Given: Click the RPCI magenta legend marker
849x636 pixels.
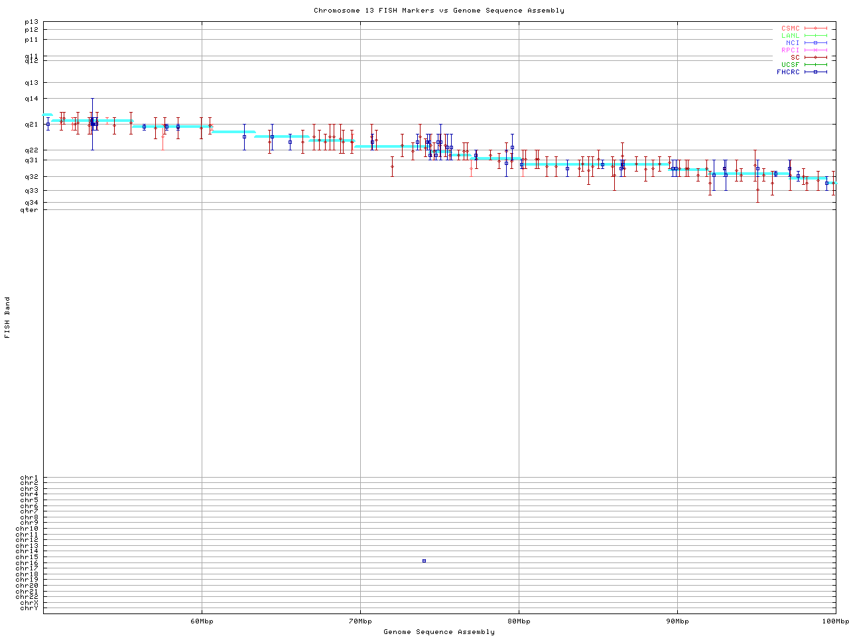Looking at the screenshot, I should pos(816,50).
